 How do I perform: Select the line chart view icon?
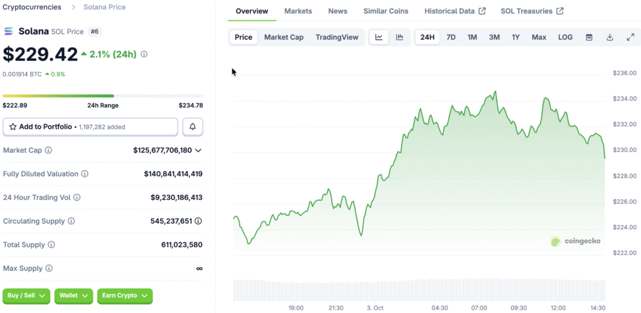point(379,37)
